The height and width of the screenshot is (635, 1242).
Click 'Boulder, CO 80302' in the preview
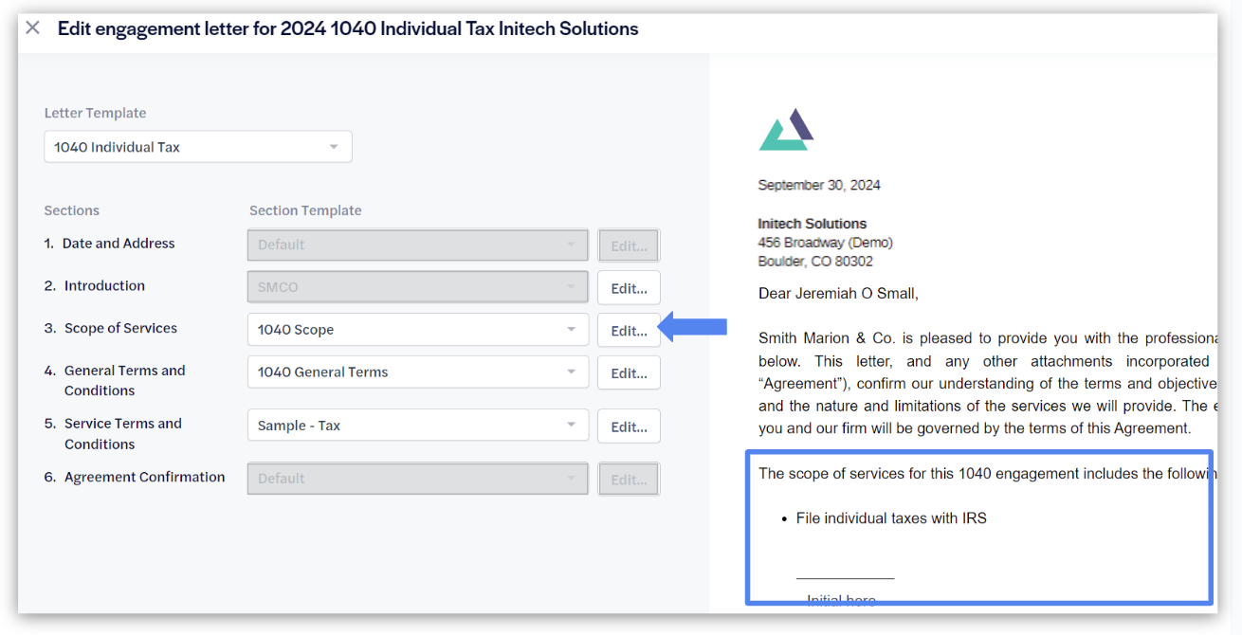tap(815, 261)
